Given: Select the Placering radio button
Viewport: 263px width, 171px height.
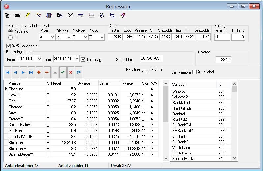Looking at the screenshot, I should 11,31.
